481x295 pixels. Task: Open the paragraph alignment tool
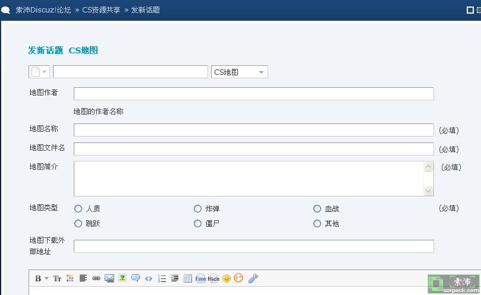click(83, 278)
